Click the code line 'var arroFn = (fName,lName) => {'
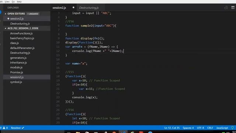Image resolution: width=236 pixels, height=133 pixels. point(92,47)
